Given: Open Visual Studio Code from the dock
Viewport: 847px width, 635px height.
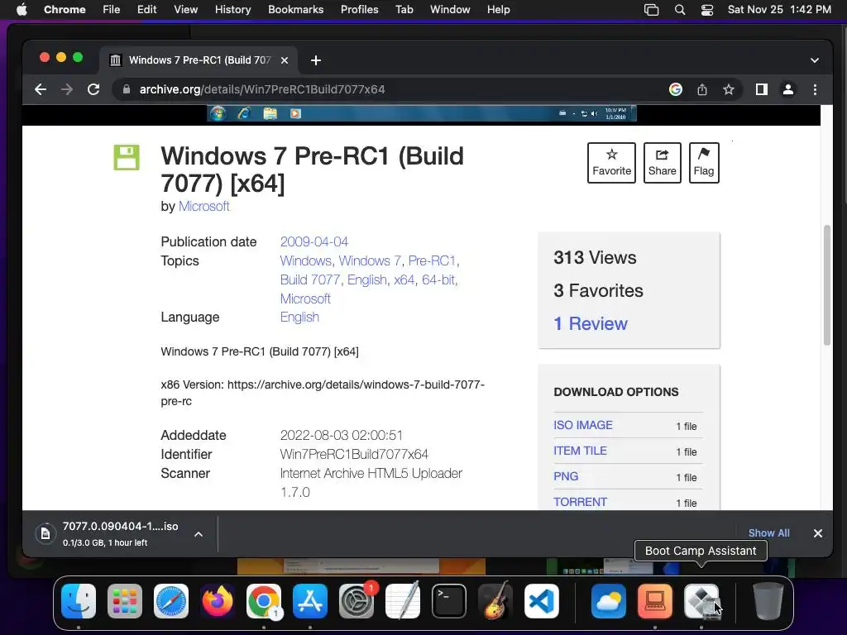Looking at the screenshot, I should click(542, 601).
